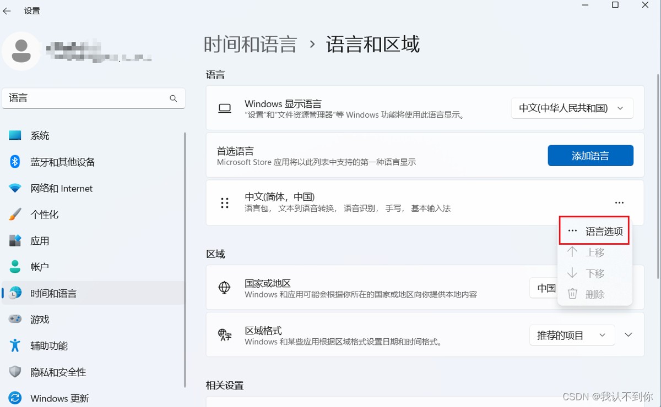Grab the drag handle beside 中文(简体，中国)
The width and height of the screenshot is (661, 407).
(x=225, y=203)
